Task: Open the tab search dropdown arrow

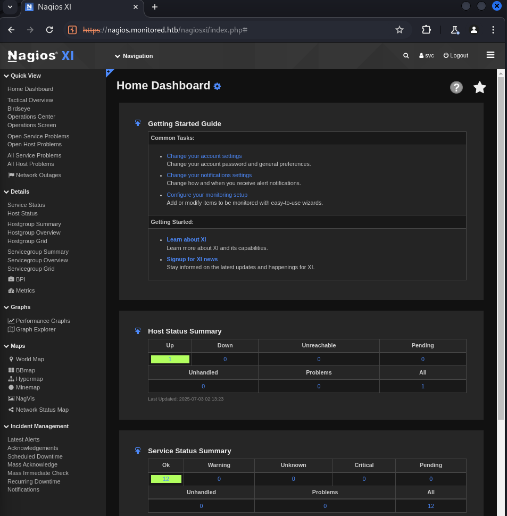Action: click(10, 6)
